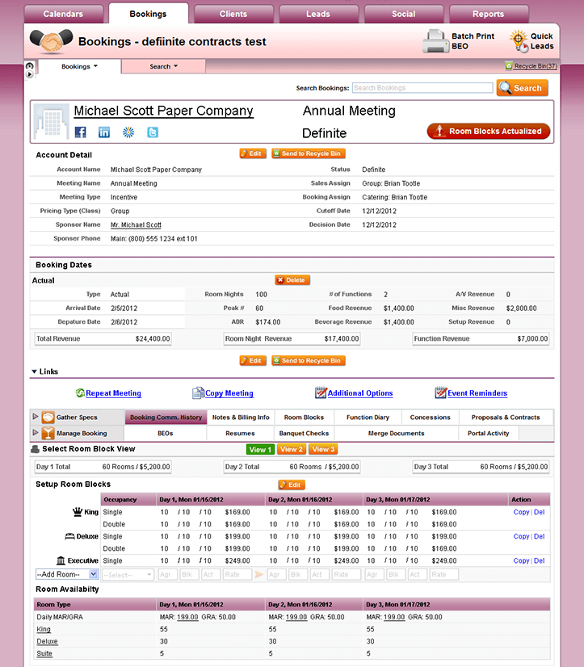This screenshot has width=584, height=667.
Task: Click the Quick Leads lightbulb icon
Action: (x=519, y=40)
